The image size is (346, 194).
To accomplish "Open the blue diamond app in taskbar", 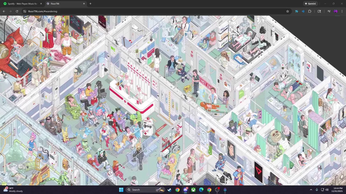I will click(x=225, y=190).
